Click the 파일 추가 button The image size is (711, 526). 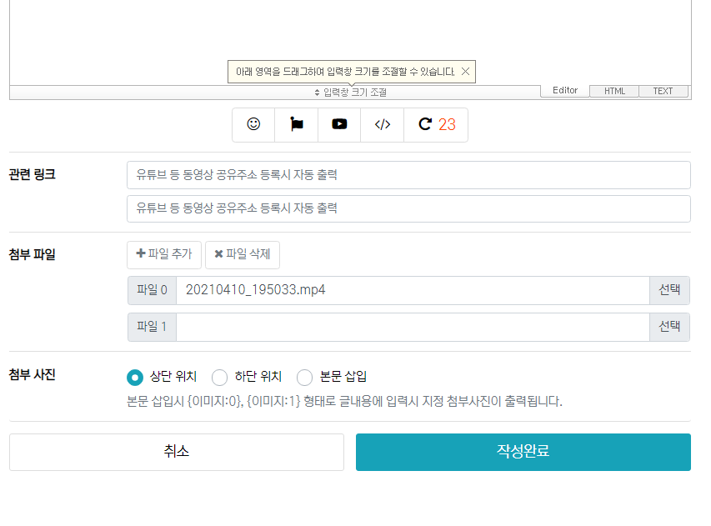[164, 254]
